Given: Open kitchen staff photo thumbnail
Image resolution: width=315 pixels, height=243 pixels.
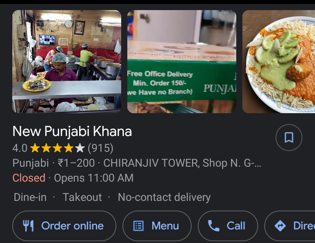Looking at the screenshot, I should click(x=66, y=61).
